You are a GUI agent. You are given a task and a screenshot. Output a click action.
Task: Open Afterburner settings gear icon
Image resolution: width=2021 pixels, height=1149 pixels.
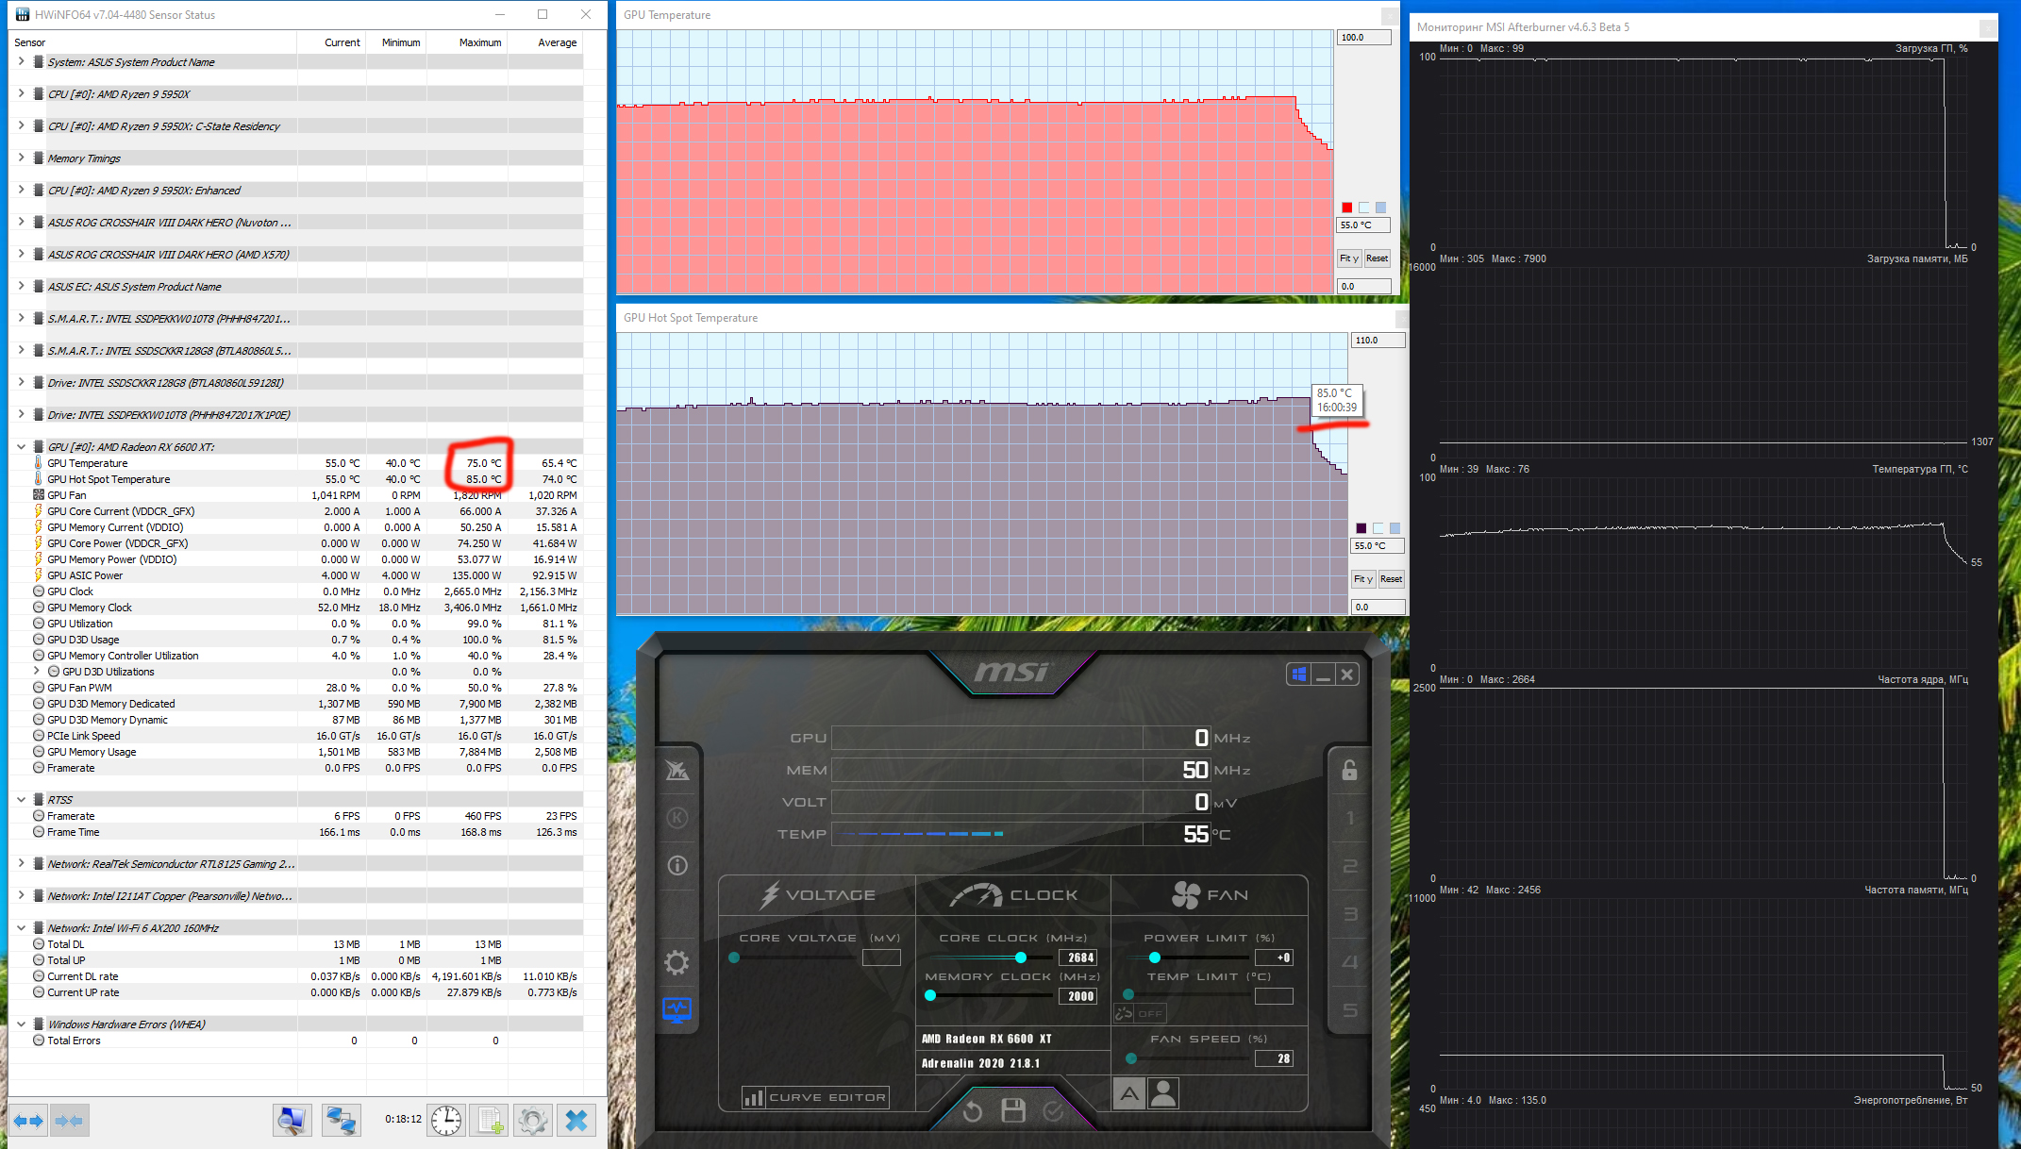[x=676, y=963]
